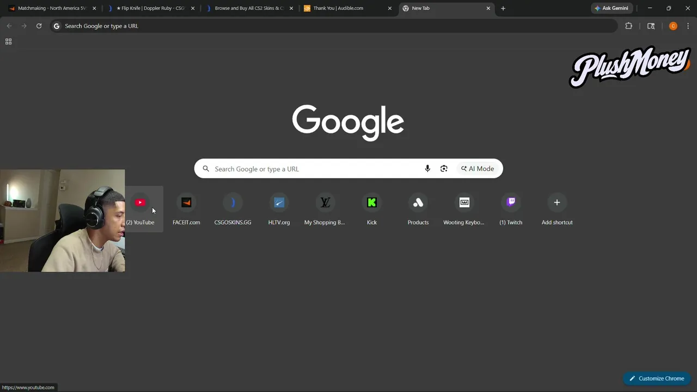Image resolution: width=697 pixels, height=392 pixels.
Task: Click the address bar URL field
Action: pyautogui.click(x=334, y=26)
